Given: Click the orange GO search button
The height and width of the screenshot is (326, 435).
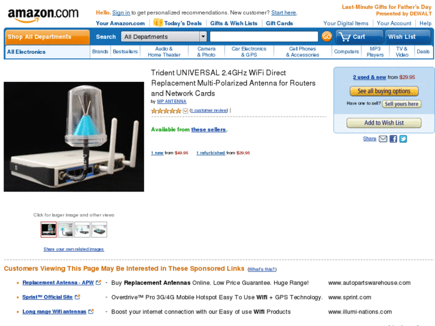Looking at the screenshot, I should (327, 36).
